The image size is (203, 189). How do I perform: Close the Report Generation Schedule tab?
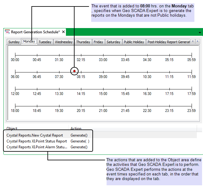click(x=63, y=32)
